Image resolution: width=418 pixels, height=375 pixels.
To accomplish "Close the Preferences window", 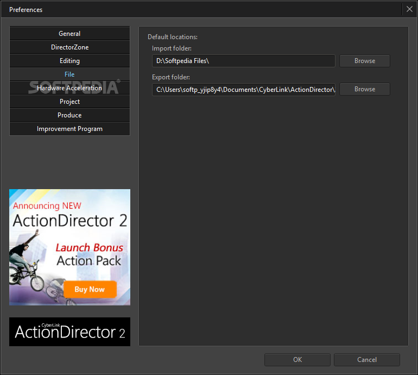I will coord(409,9).
